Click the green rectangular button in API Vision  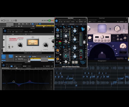[x=60, y=43]
